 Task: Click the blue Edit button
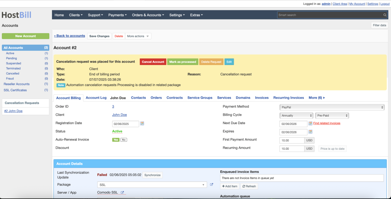coord(229,62)
